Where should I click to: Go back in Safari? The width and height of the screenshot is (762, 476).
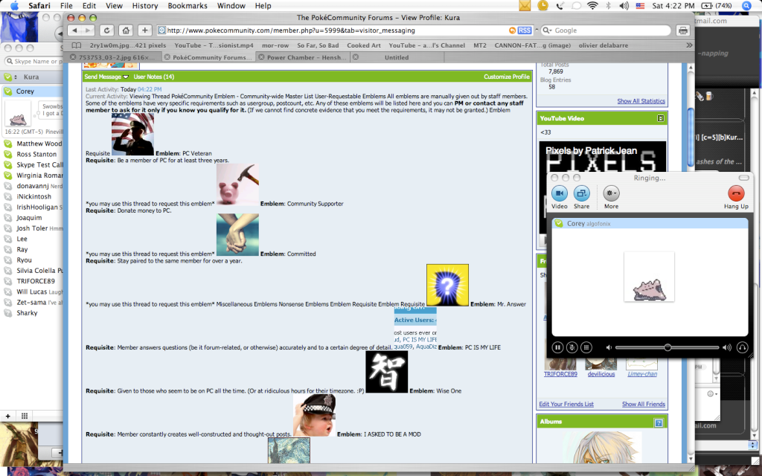[75, 30]
